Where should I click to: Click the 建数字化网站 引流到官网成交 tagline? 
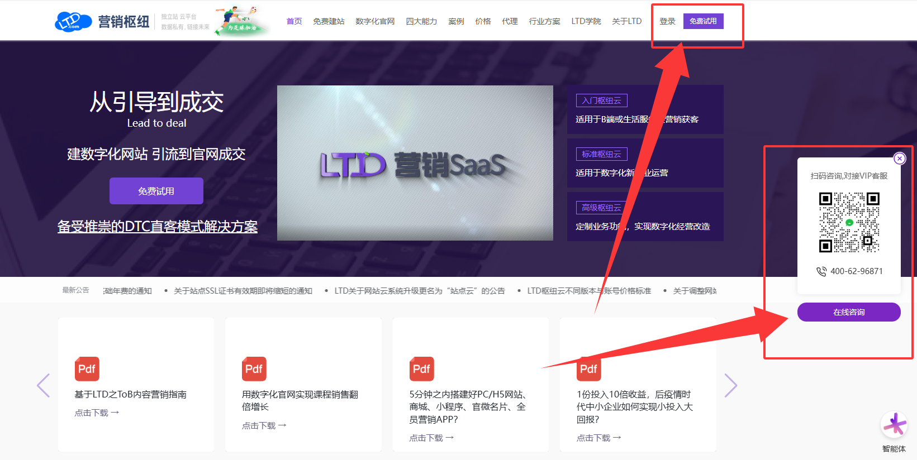click(x=156, y=154)
